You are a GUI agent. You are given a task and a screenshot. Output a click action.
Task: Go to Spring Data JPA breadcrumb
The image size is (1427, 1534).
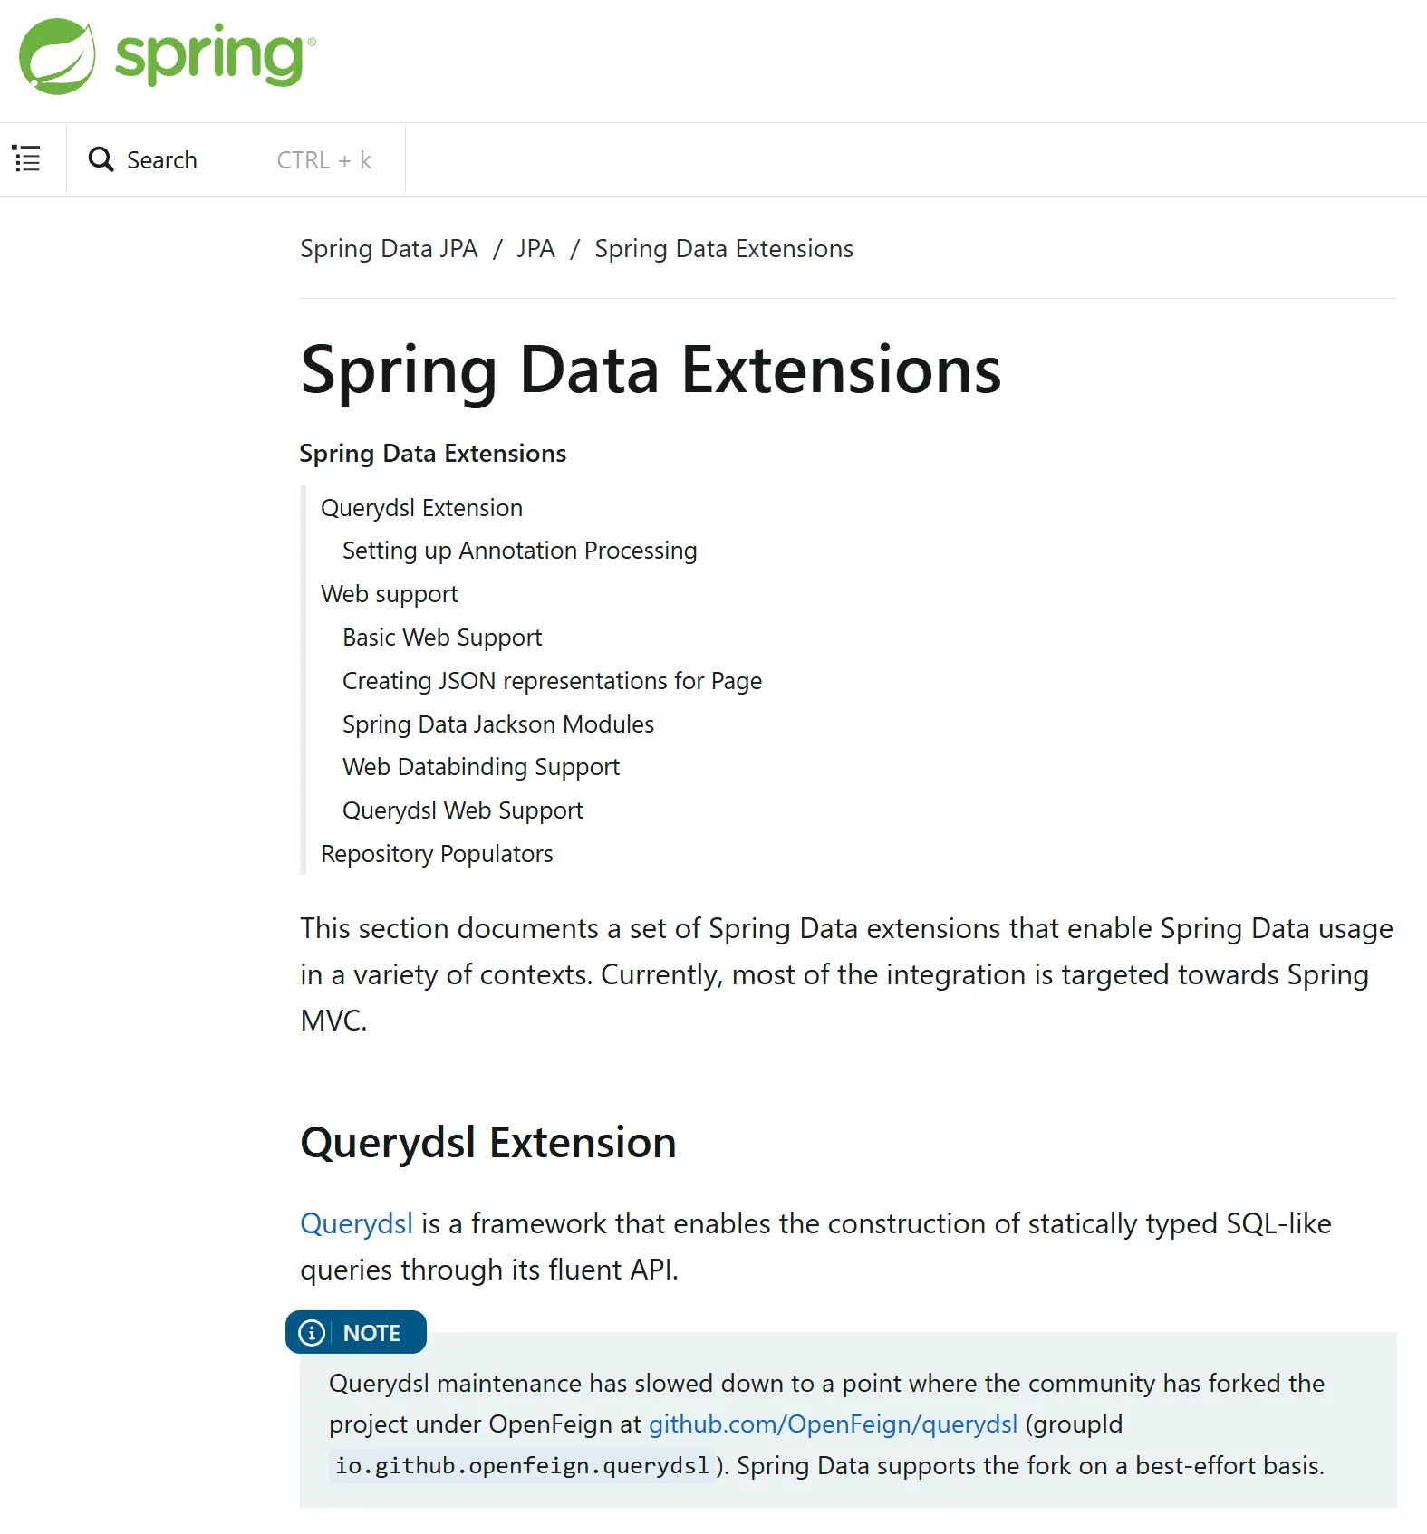coord(389,249)
